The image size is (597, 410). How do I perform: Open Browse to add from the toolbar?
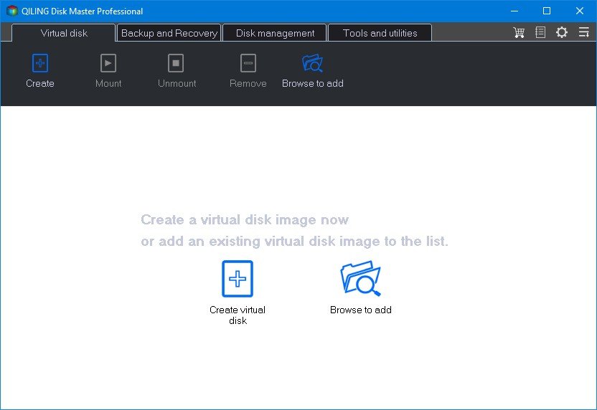click(x=312, y=63)
